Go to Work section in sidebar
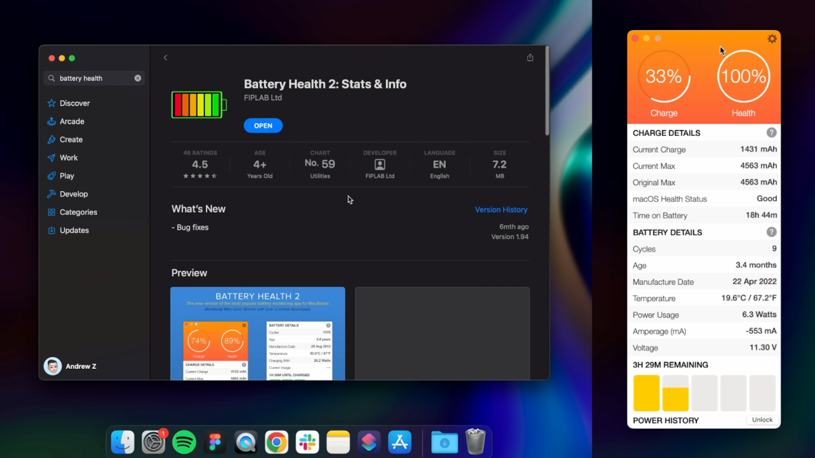This screenshot has height=458, width=815. coord(68,158)
